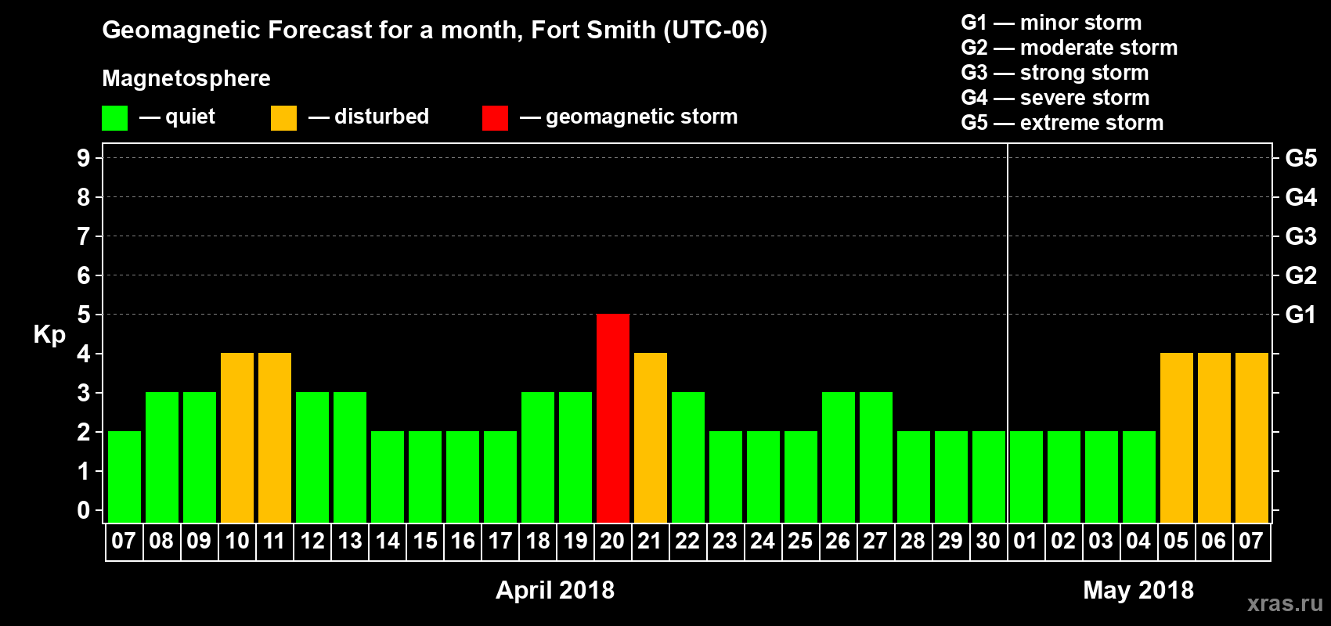
Task: Select the green bar for May 01
Action: (x=1026, y=477)
